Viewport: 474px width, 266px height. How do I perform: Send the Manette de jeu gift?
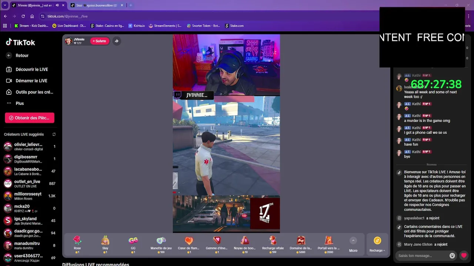(x=161, y=244)
